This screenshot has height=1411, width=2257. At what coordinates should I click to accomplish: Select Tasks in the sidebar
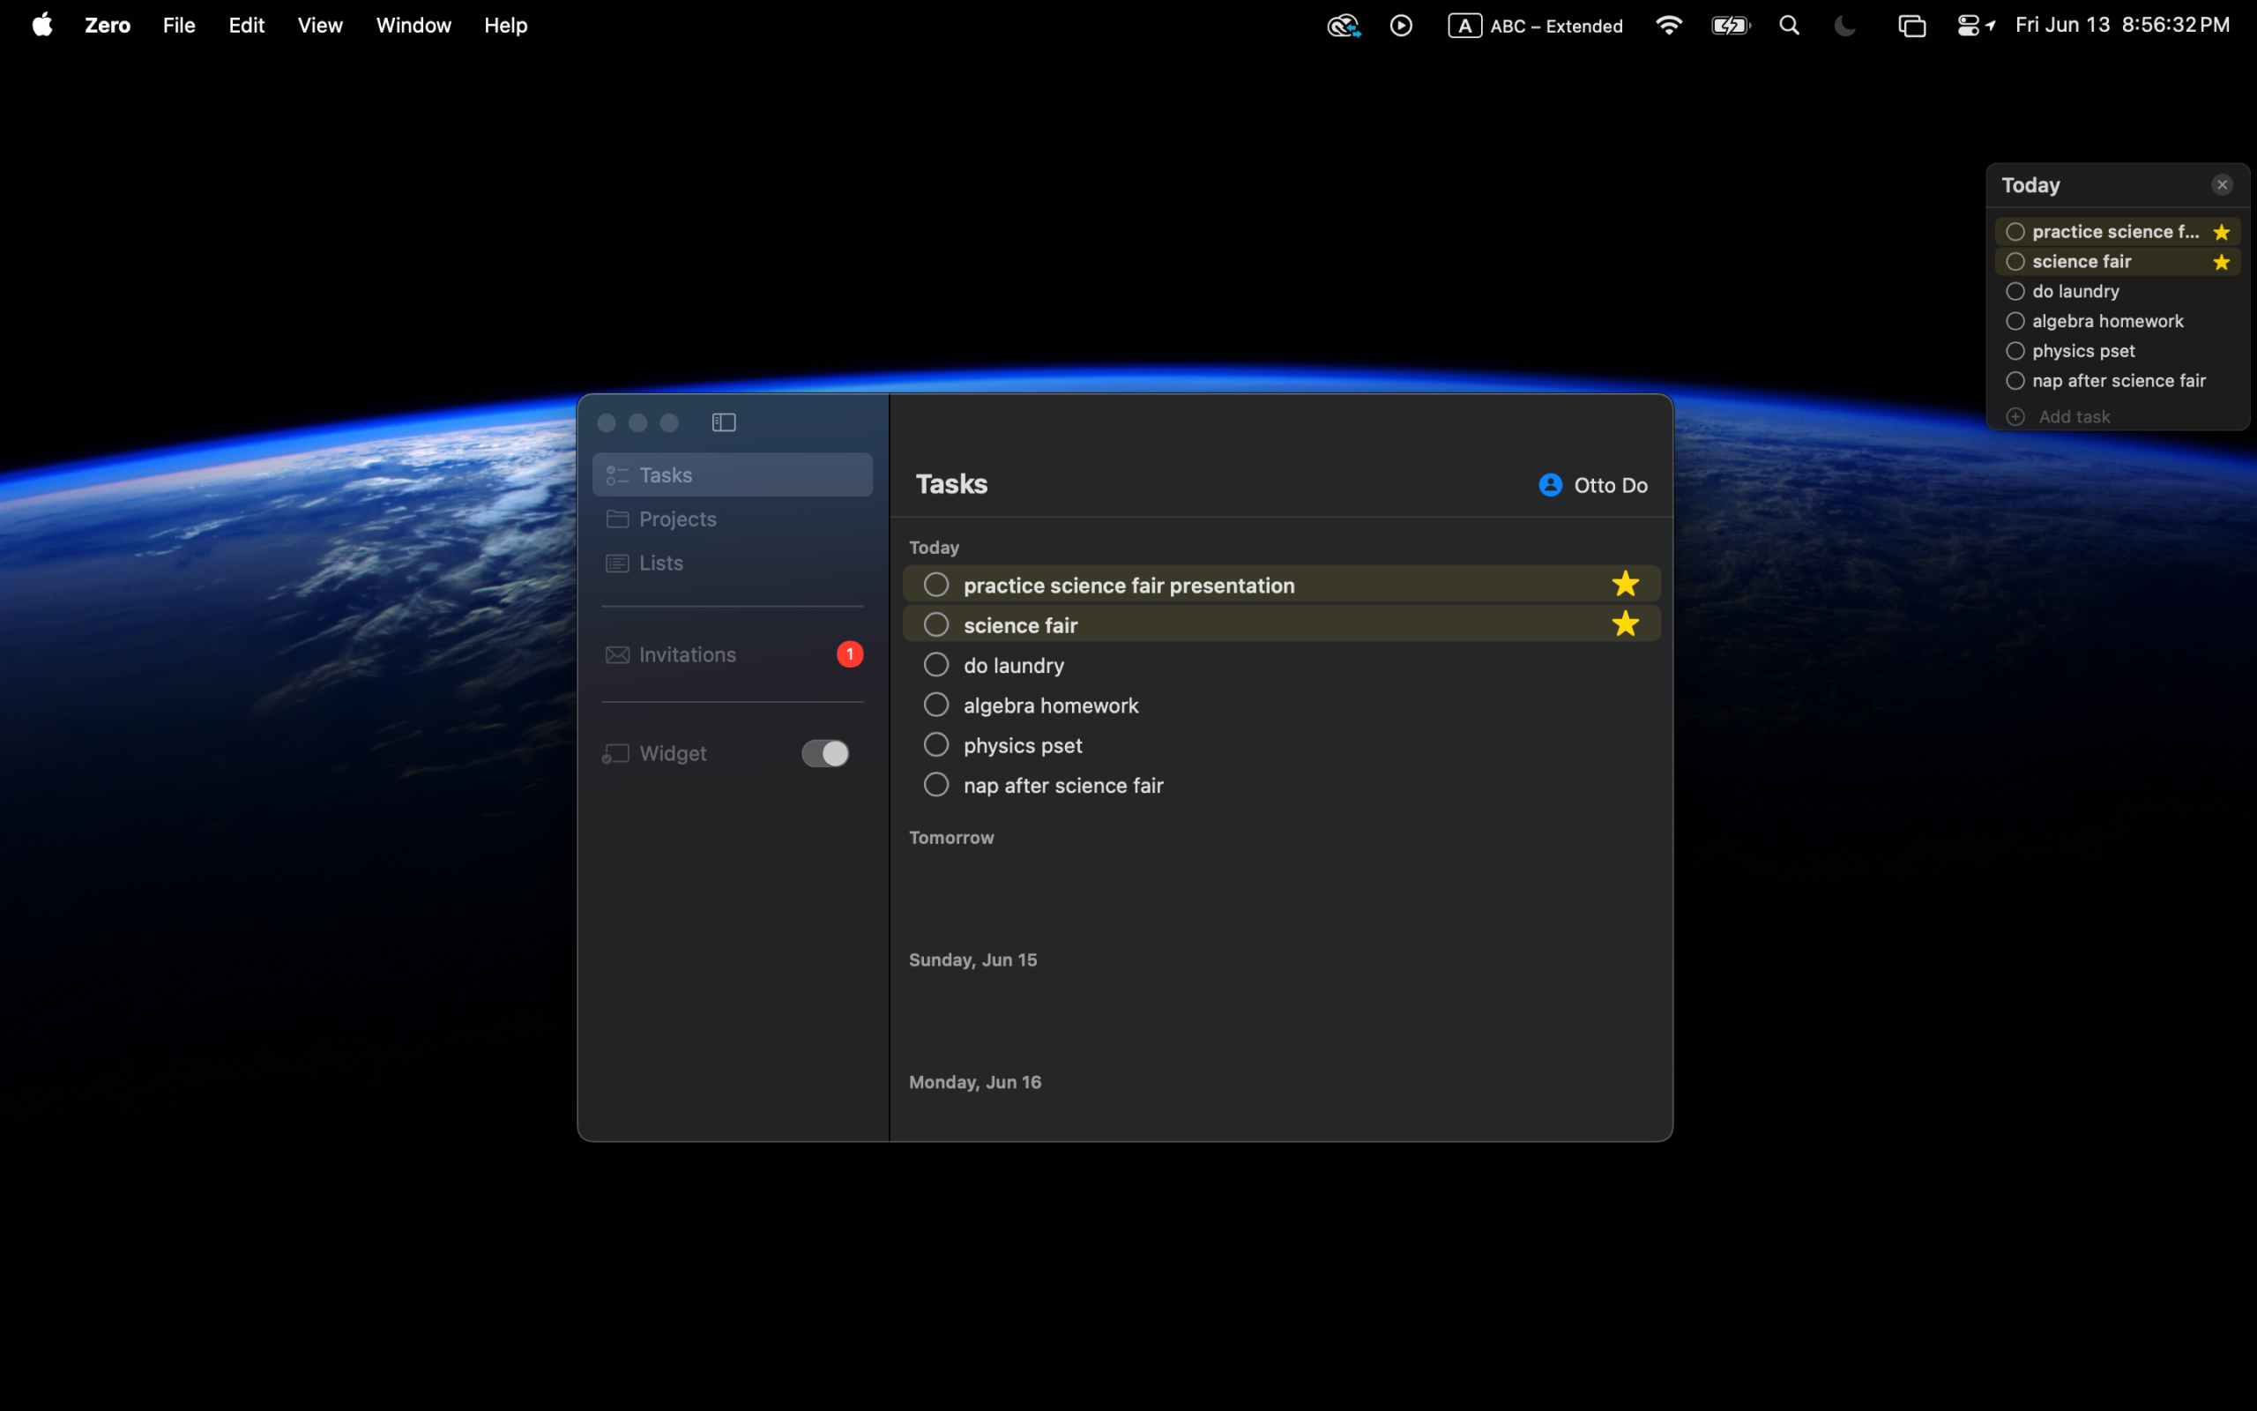[732, 475]
